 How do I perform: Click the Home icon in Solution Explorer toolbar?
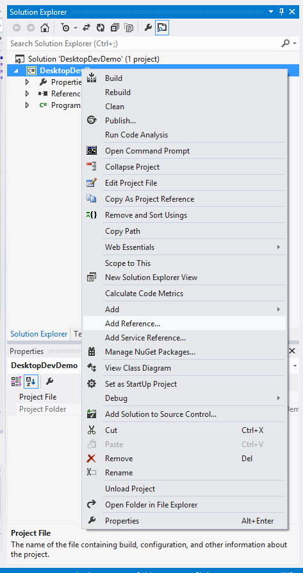coord(44,28)
